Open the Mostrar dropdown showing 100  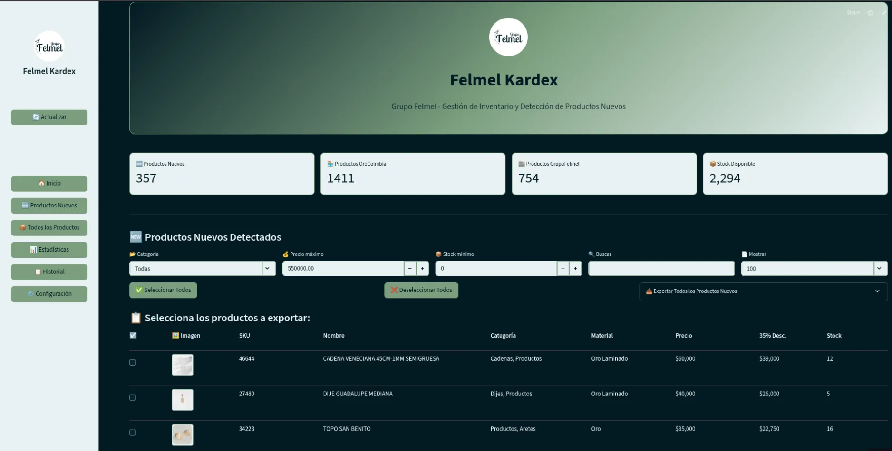click(814, 269)
